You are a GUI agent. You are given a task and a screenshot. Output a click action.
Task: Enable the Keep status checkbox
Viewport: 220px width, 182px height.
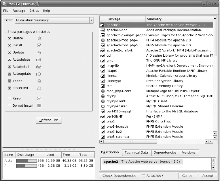(10, 99)
